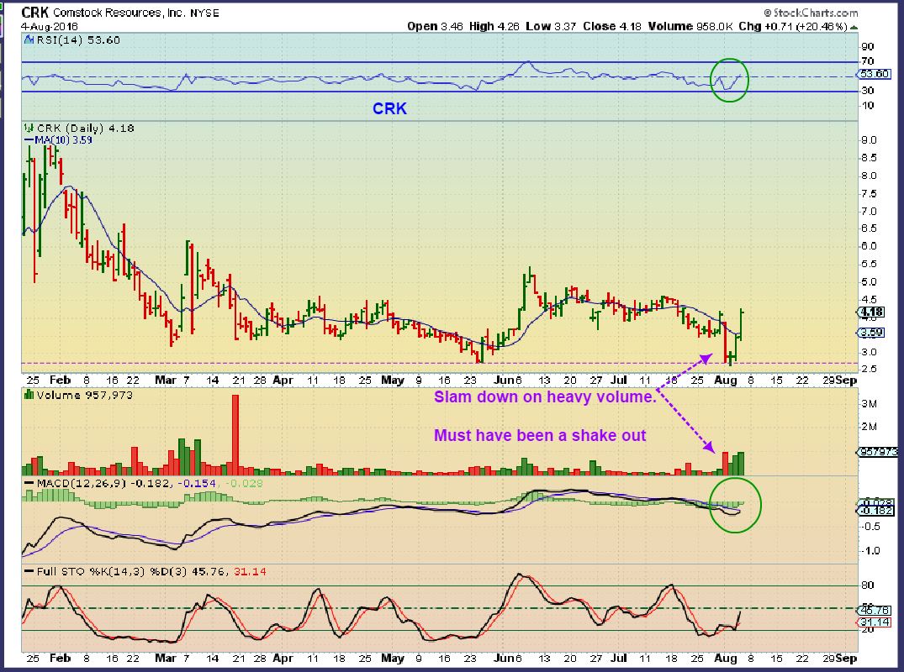Click the 31.14 stochastic %D tag on the right
The height and width of the screenshot is (672, 904).
[x=874, y=622]
